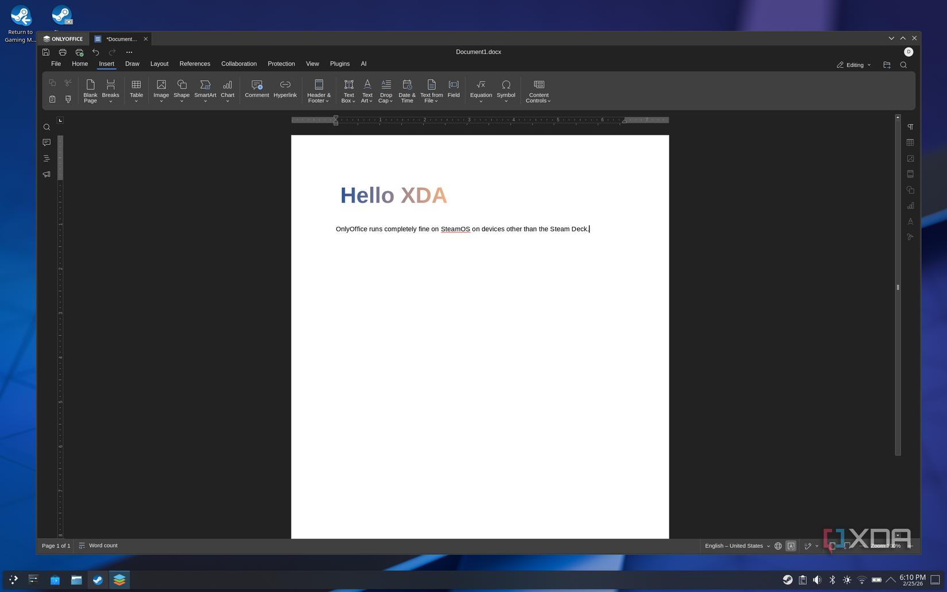This screenshot has width=947, height=592.
Task: Insert a Chart
Action: click(228, 91)
